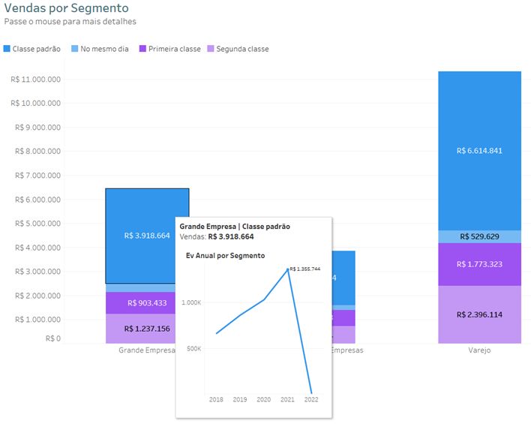
Task: Click the R$ 5.000.000 axis tick label
Action: [x=38, y=224]
